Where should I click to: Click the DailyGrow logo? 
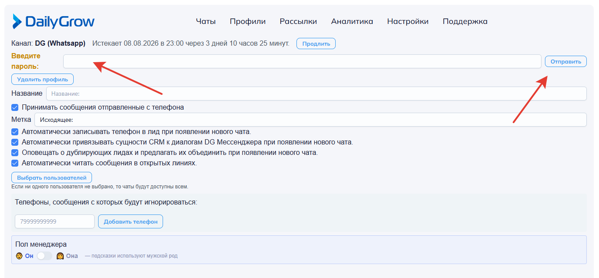point(53,21)
